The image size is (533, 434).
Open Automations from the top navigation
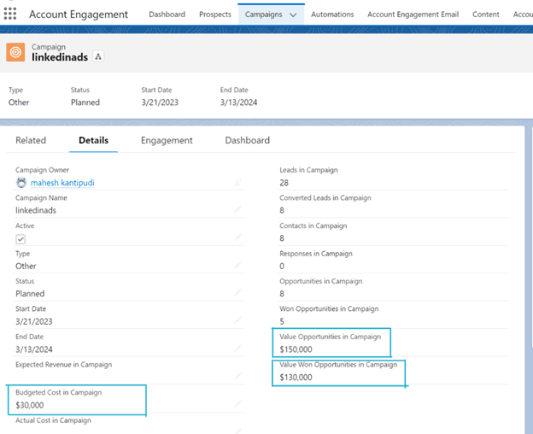(x=332, y=15)
